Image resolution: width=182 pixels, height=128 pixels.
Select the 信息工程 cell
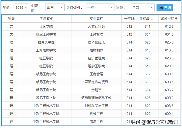tap(96, 121)
